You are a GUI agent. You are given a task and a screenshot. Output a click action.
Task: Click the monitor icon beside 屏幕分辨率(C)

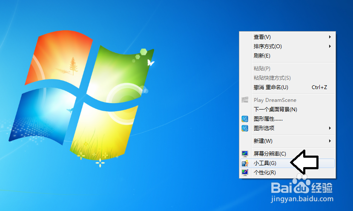pyautogui.click(x=245, y=154)
